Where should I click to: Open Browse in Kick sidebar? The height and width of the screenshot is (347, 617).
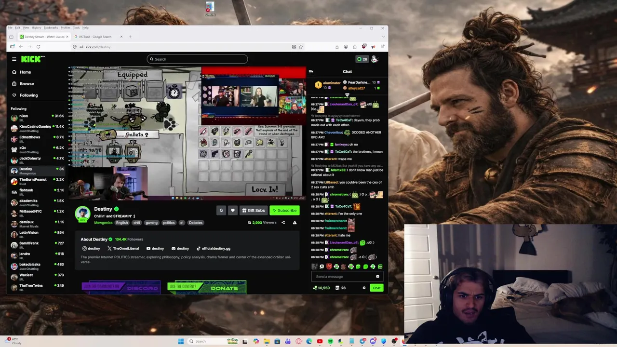tap(27, 84)
